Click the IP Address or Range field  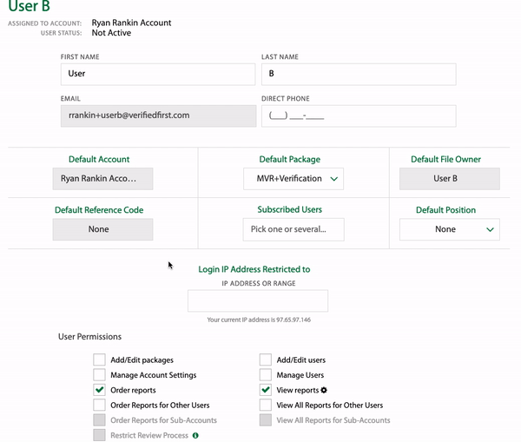pyautogui.click(x=258, y=300)
